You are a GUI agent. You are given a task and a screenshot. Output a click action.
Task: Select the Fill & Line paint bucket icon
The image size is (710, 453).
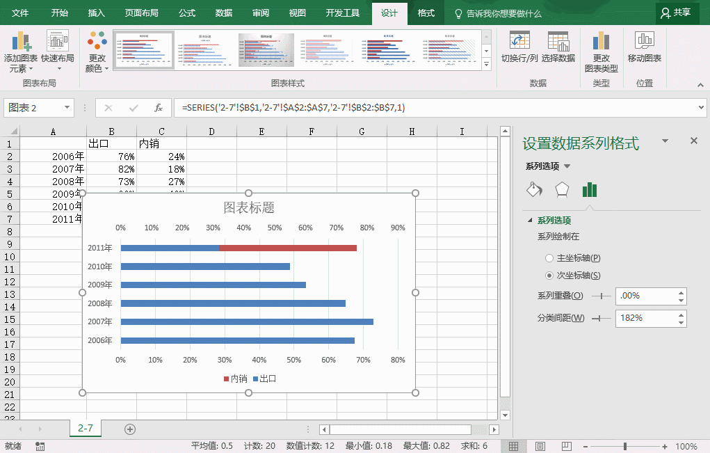533,190
